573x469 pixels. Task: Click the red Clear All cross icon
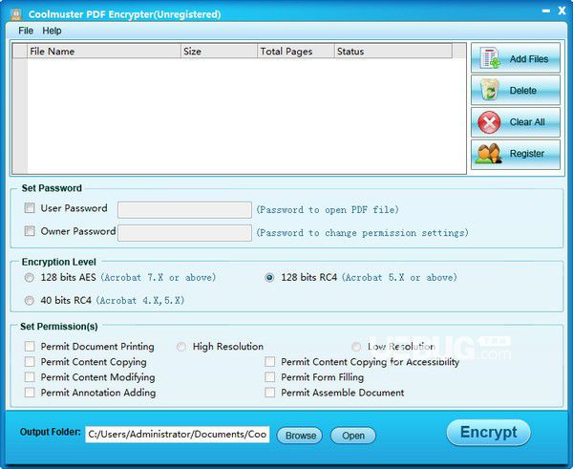point(489,122)
